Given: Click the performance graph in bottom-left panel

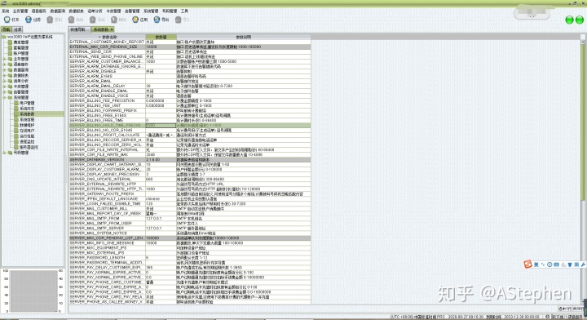Looking at the screenshot, I should (33, 291).
